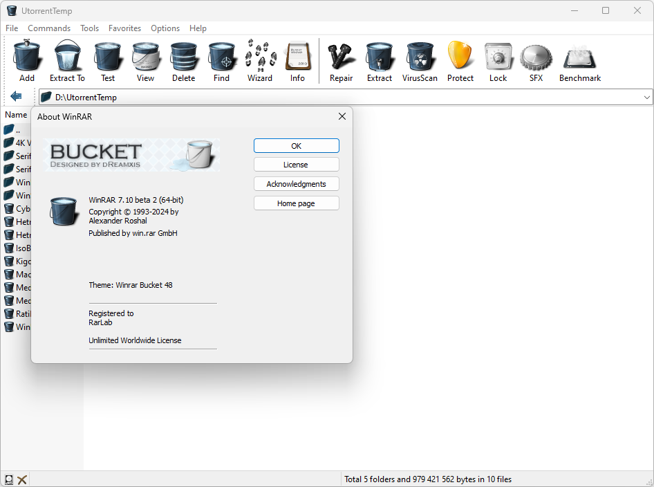Open the View file toolbar icon
This screenshot has height=487, width=654.
coord(146,56)
